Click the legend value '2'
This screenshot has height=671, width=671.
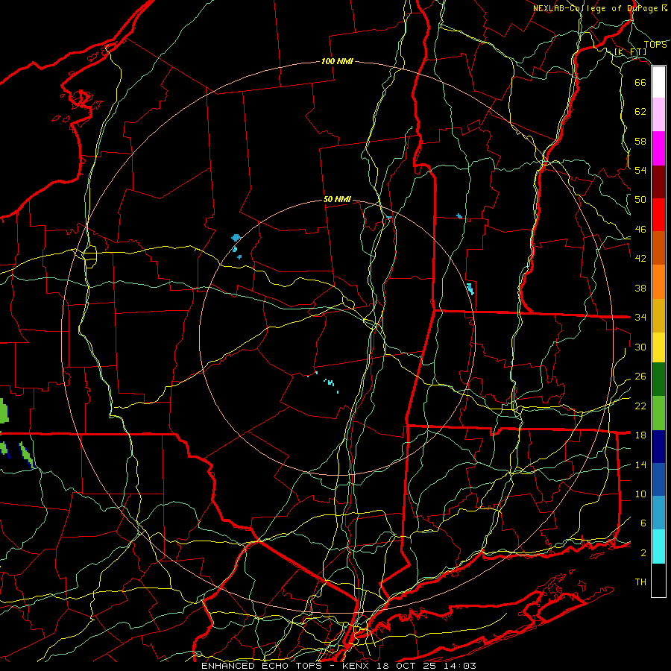pyautogui.click(x=643, y=553)
